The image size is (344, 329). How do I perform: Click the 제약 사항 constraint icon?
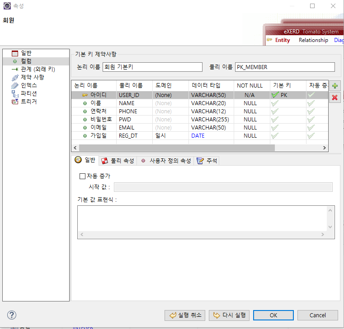click(15, 78)
